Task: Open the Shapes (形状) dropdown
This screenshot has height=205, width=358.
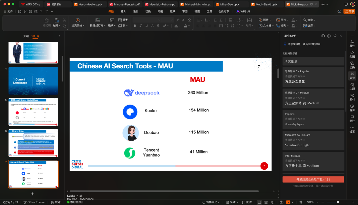Action: (265, 20)
